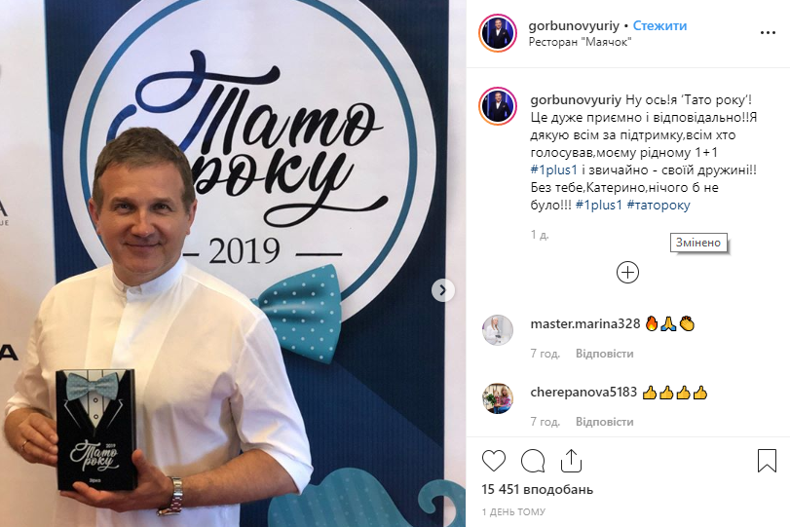Reply to master.marina328 via Відповісти
The height and width of the screenshot is (527, 790).
point(605,354)
